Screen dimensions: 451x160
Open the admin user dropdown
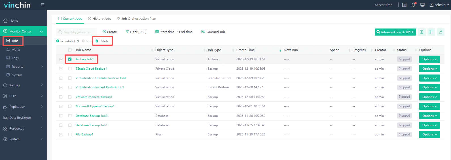tap(439, 5)
